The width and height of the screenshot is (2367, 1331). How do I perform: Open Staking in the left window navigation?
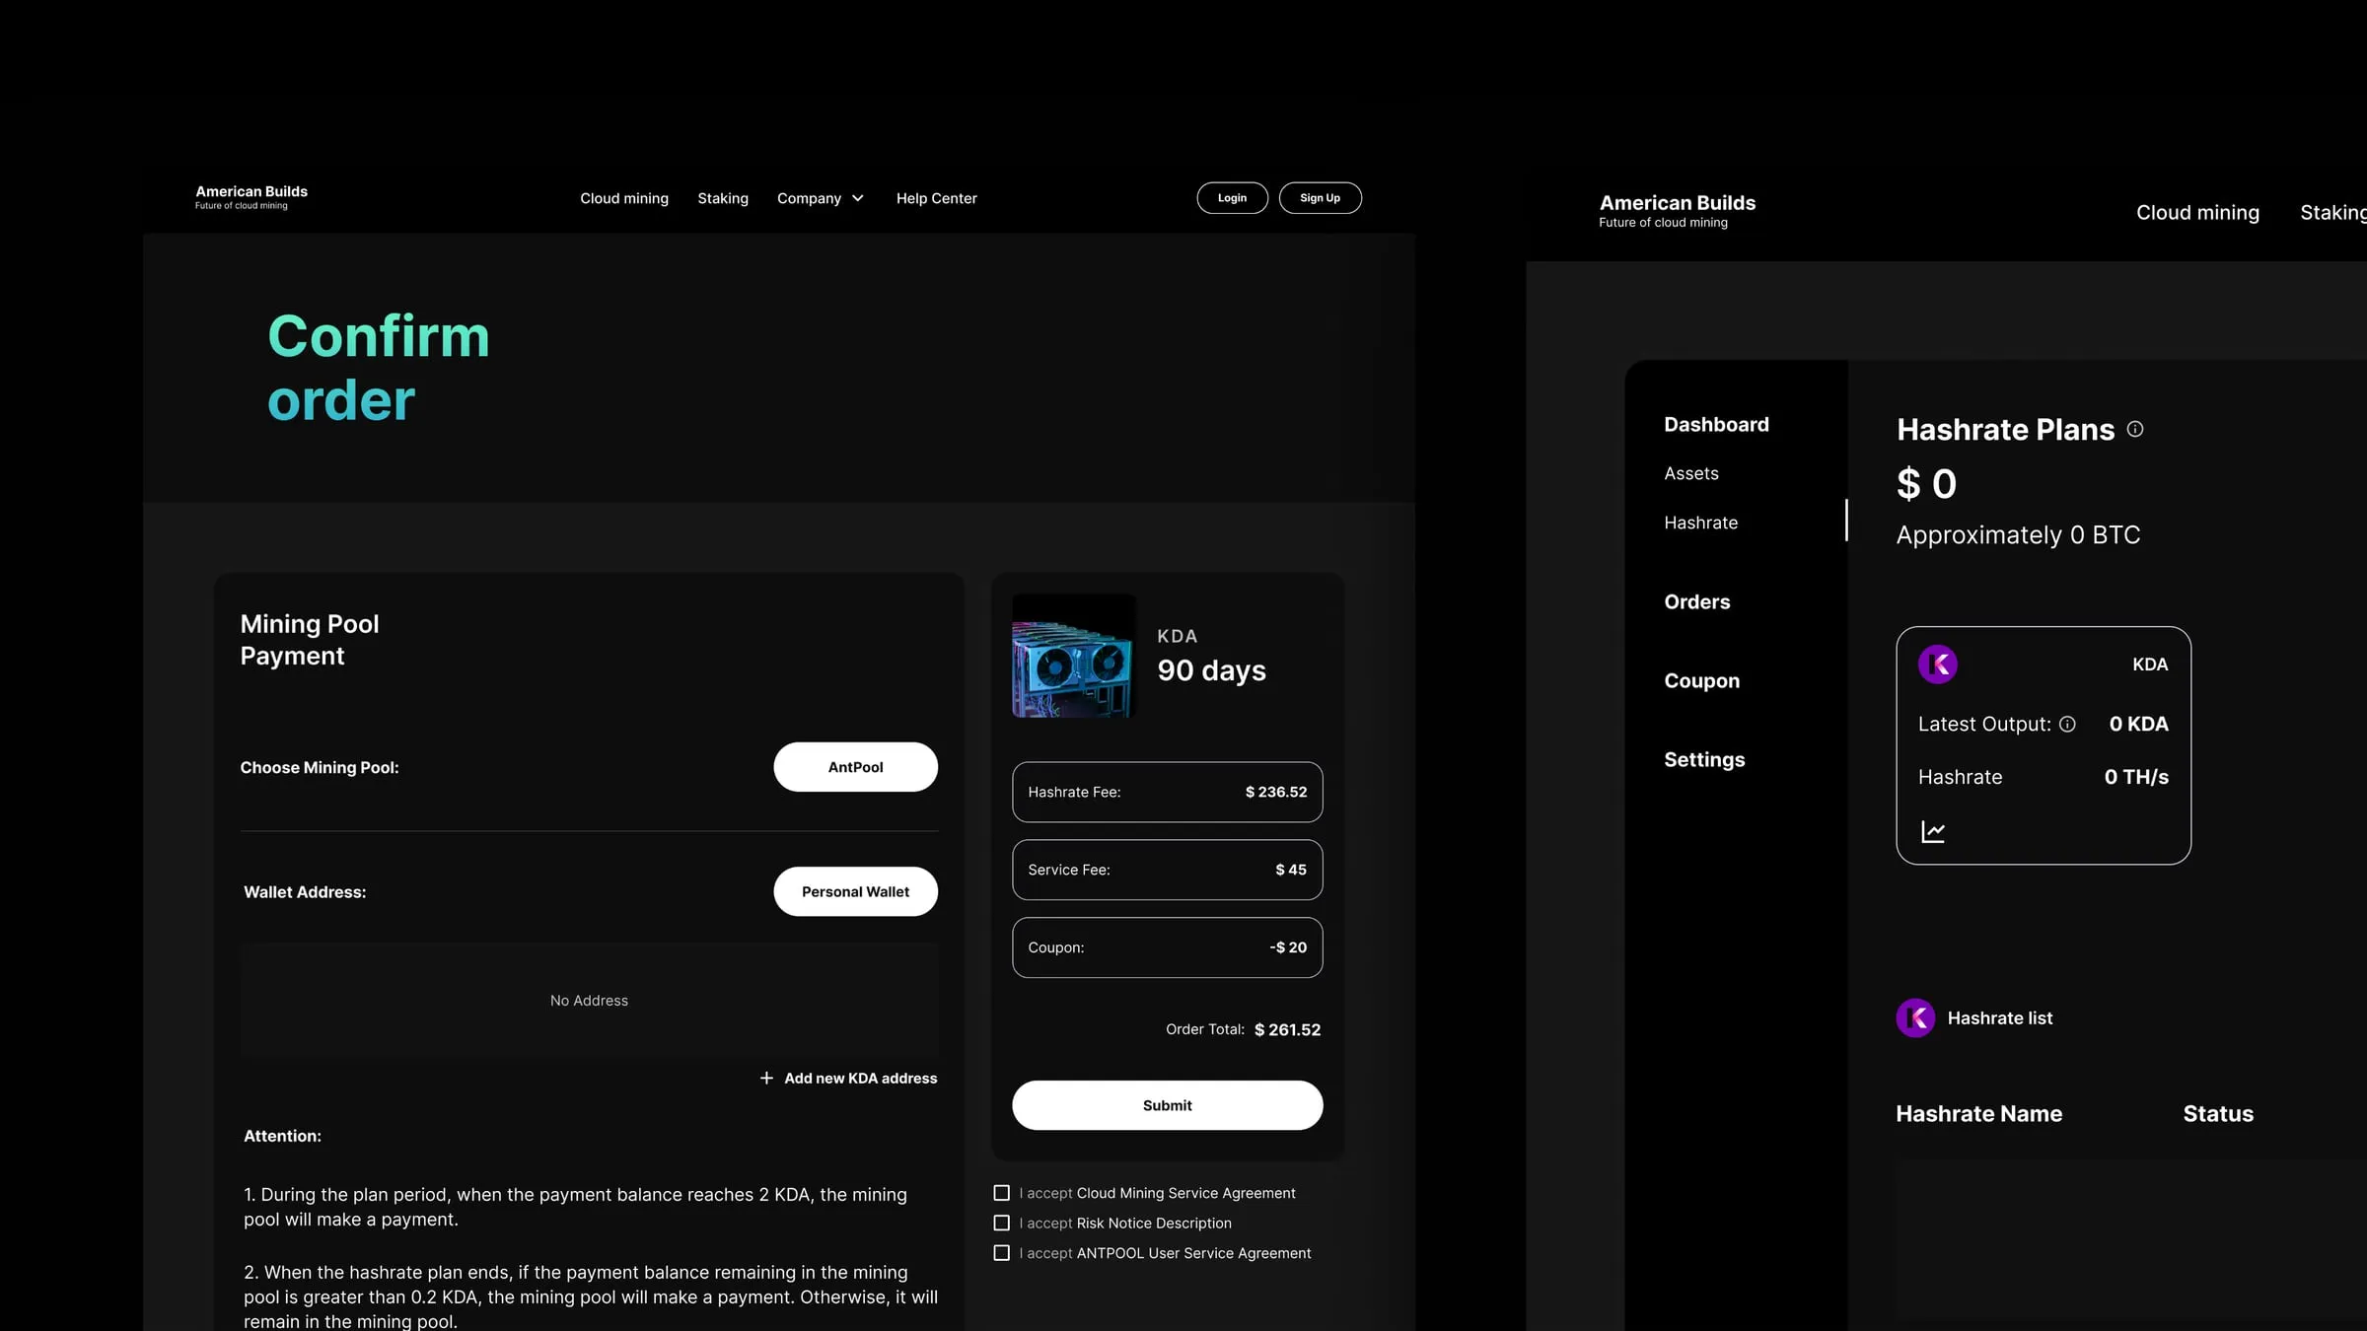coord(723,198)
